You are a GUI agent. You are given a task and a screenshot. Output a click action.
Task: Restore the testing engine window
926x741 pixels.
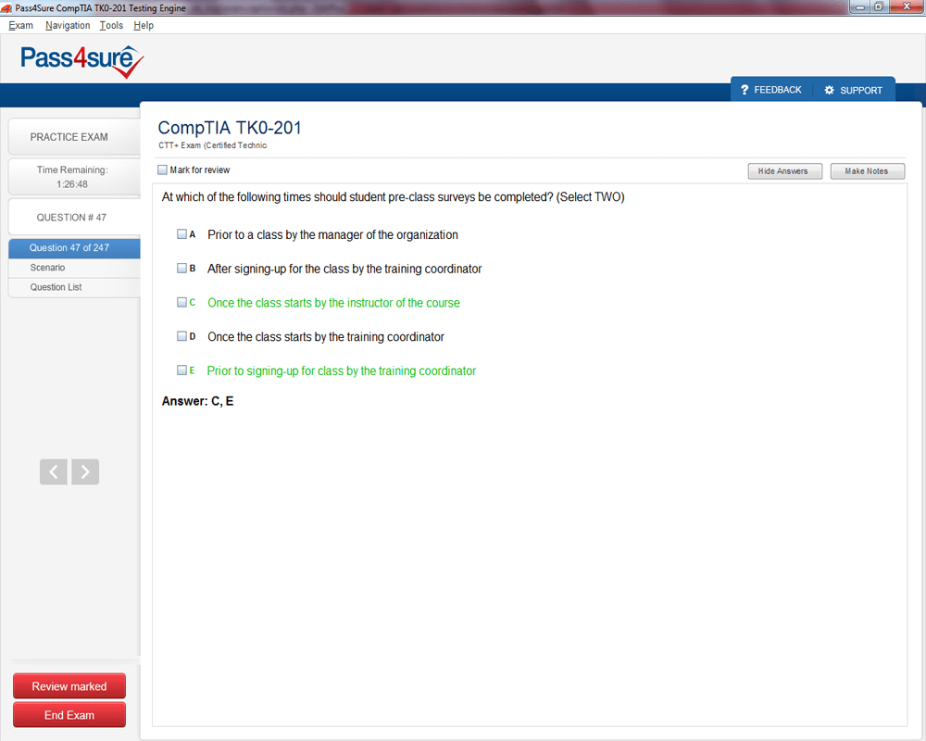point(879,6)
